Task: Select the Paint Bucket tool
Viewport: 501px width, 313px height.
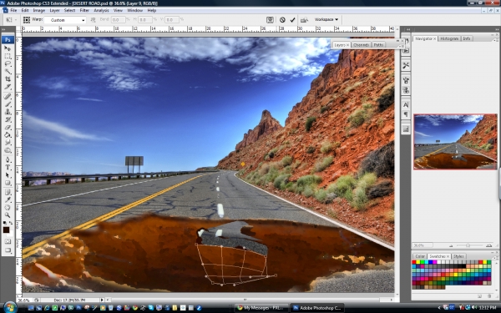Action: pos(8,134)
